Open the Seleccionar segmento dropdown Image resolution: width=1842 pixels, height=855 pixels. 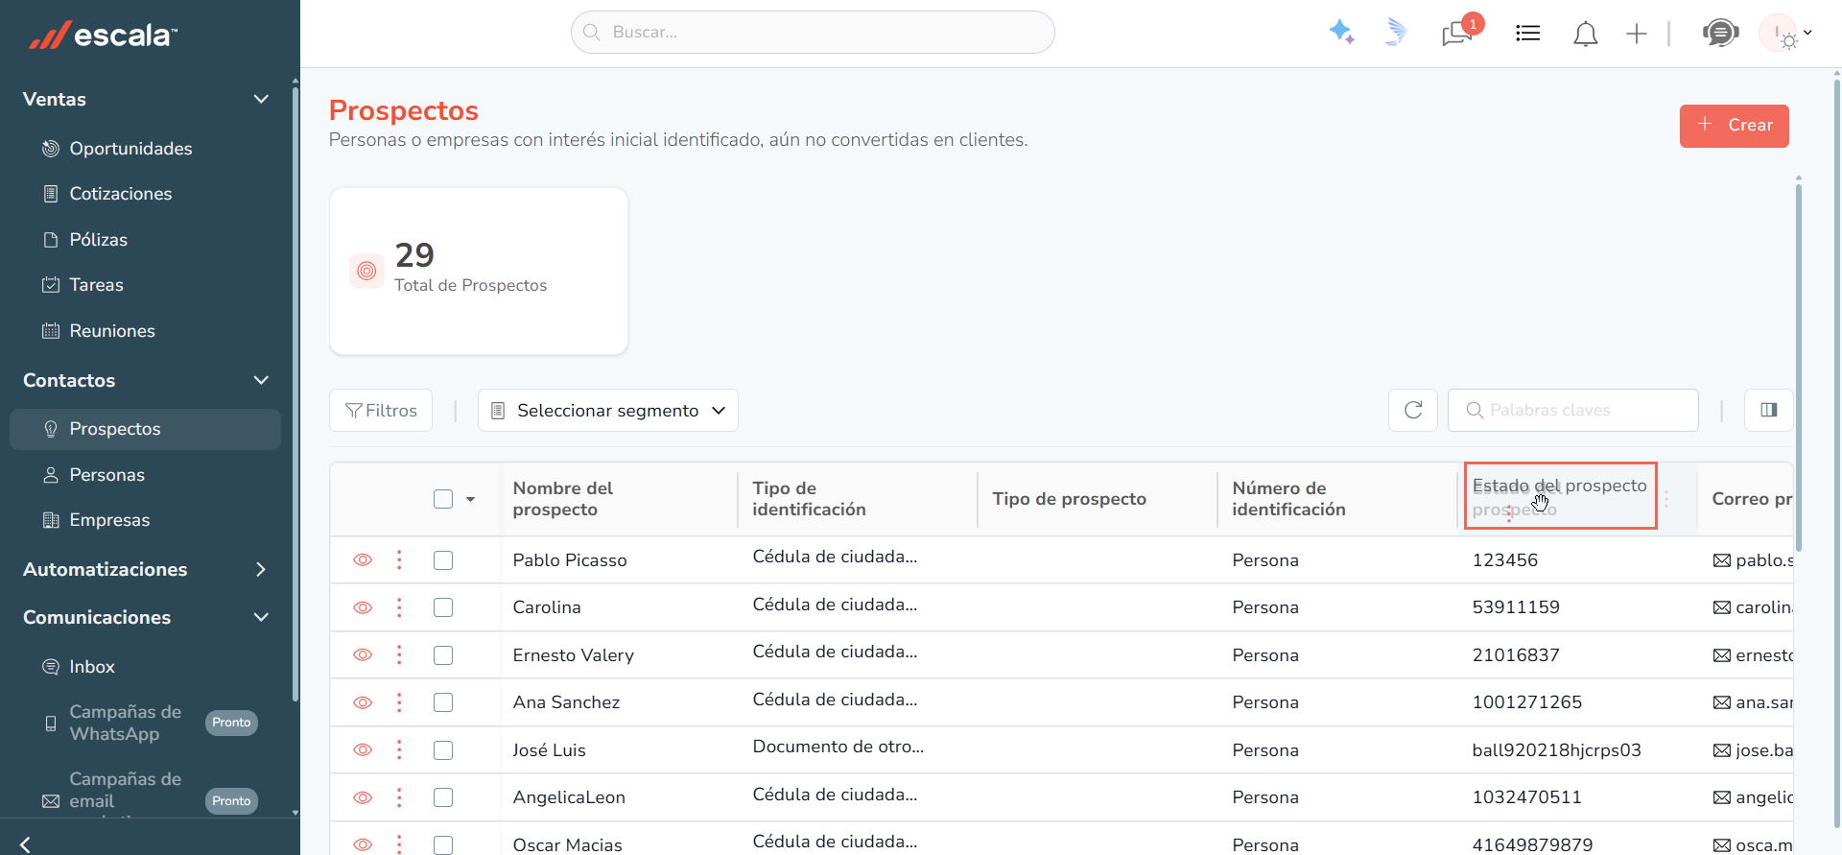coord(608,410)
